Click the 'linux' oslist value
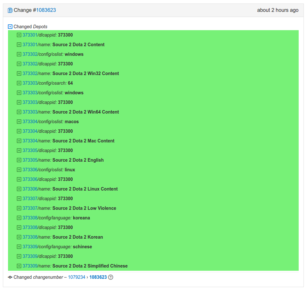307x290 pixels. click(70, 170)
